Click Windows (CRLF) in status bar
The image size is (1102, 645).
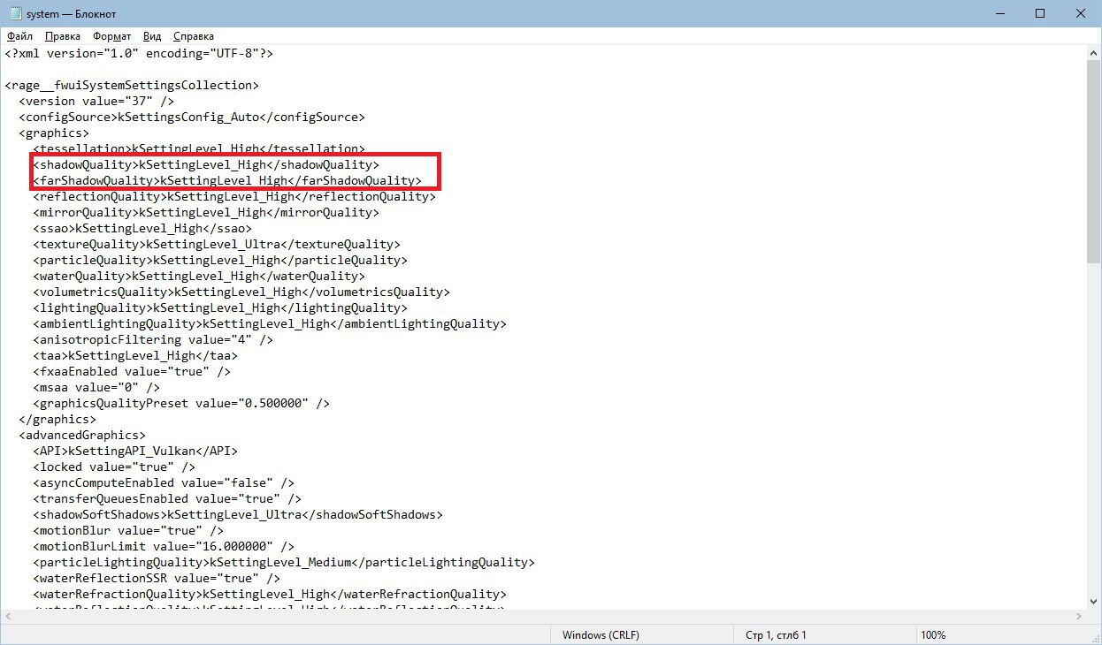coord(601,635)
